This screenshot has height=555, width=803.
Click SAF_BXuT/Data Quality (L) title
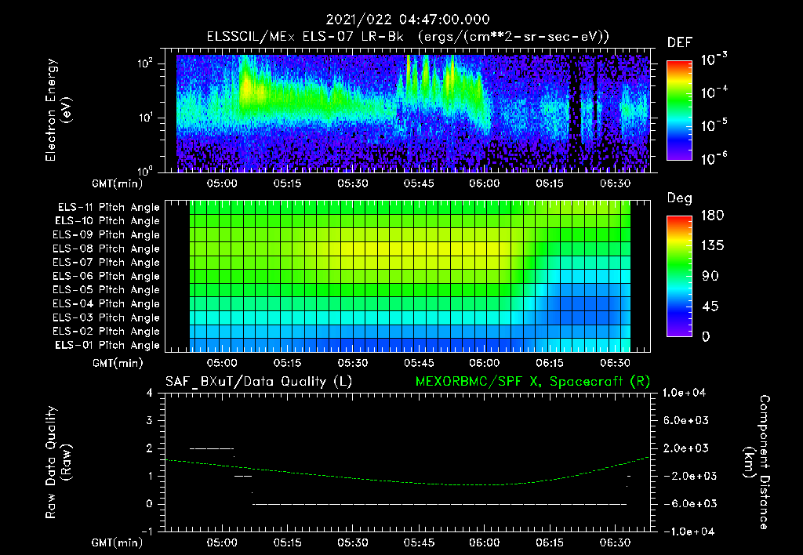coord(259,382)
